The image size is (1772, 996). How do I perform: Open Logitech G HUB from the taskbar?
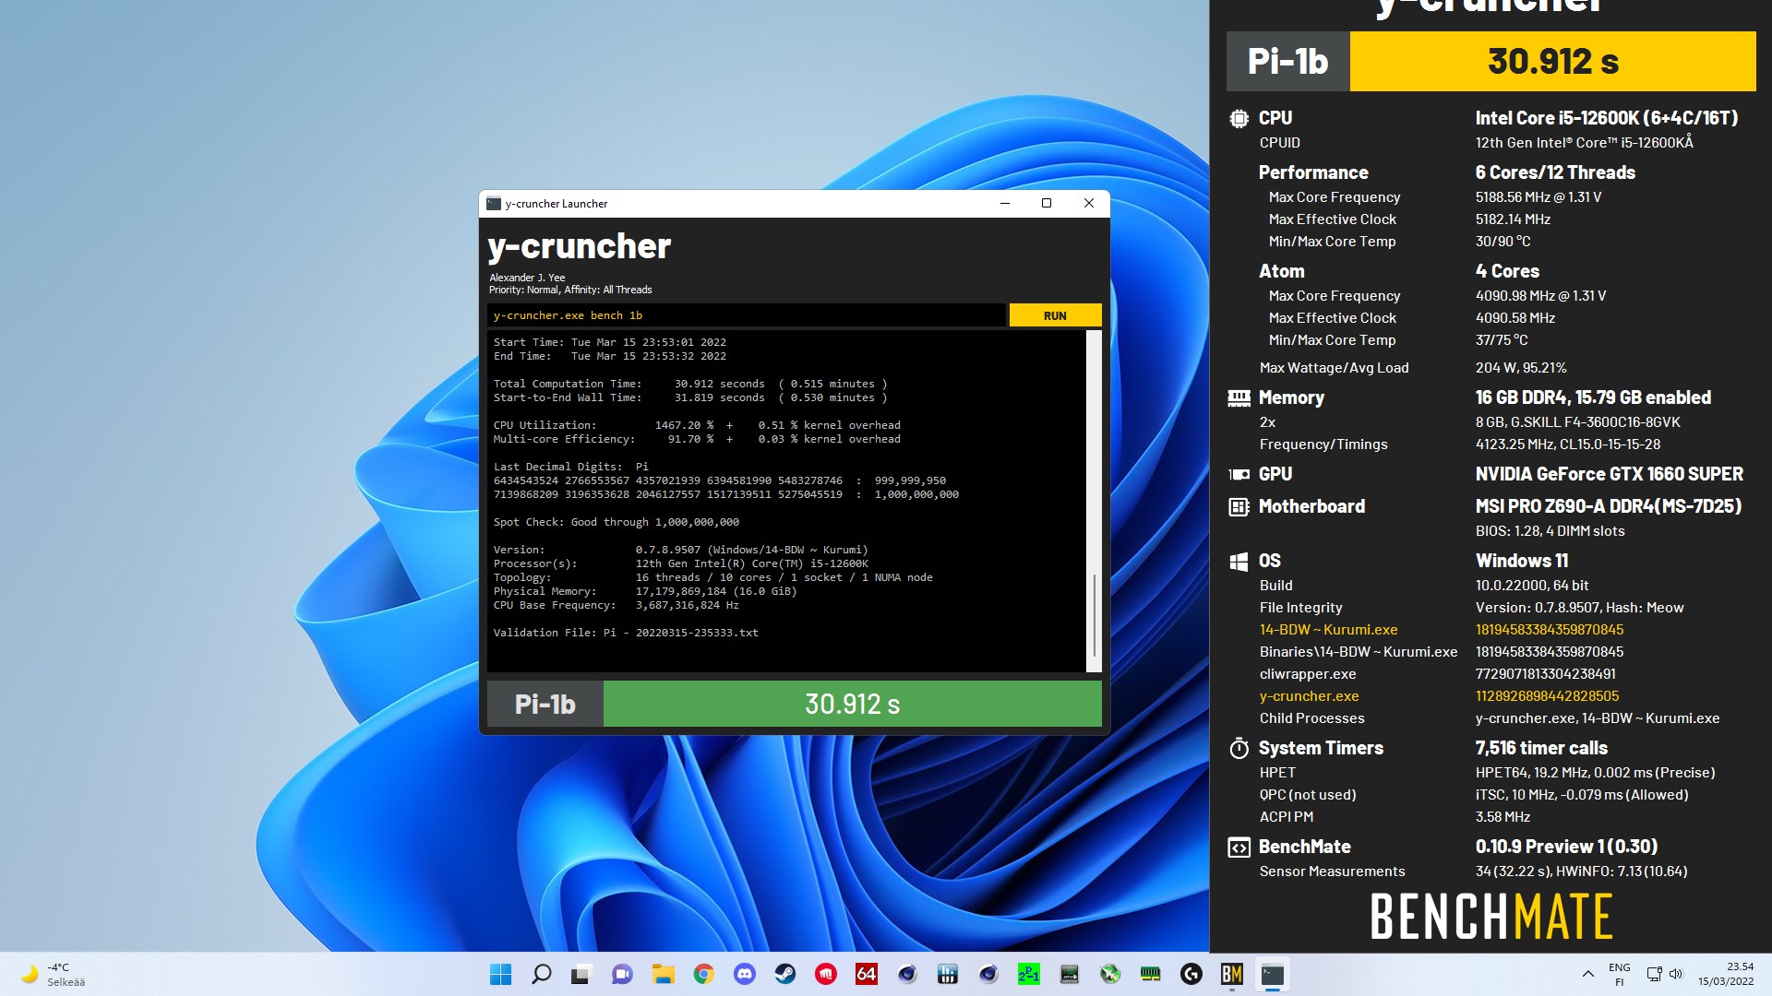click(1191, 974)
